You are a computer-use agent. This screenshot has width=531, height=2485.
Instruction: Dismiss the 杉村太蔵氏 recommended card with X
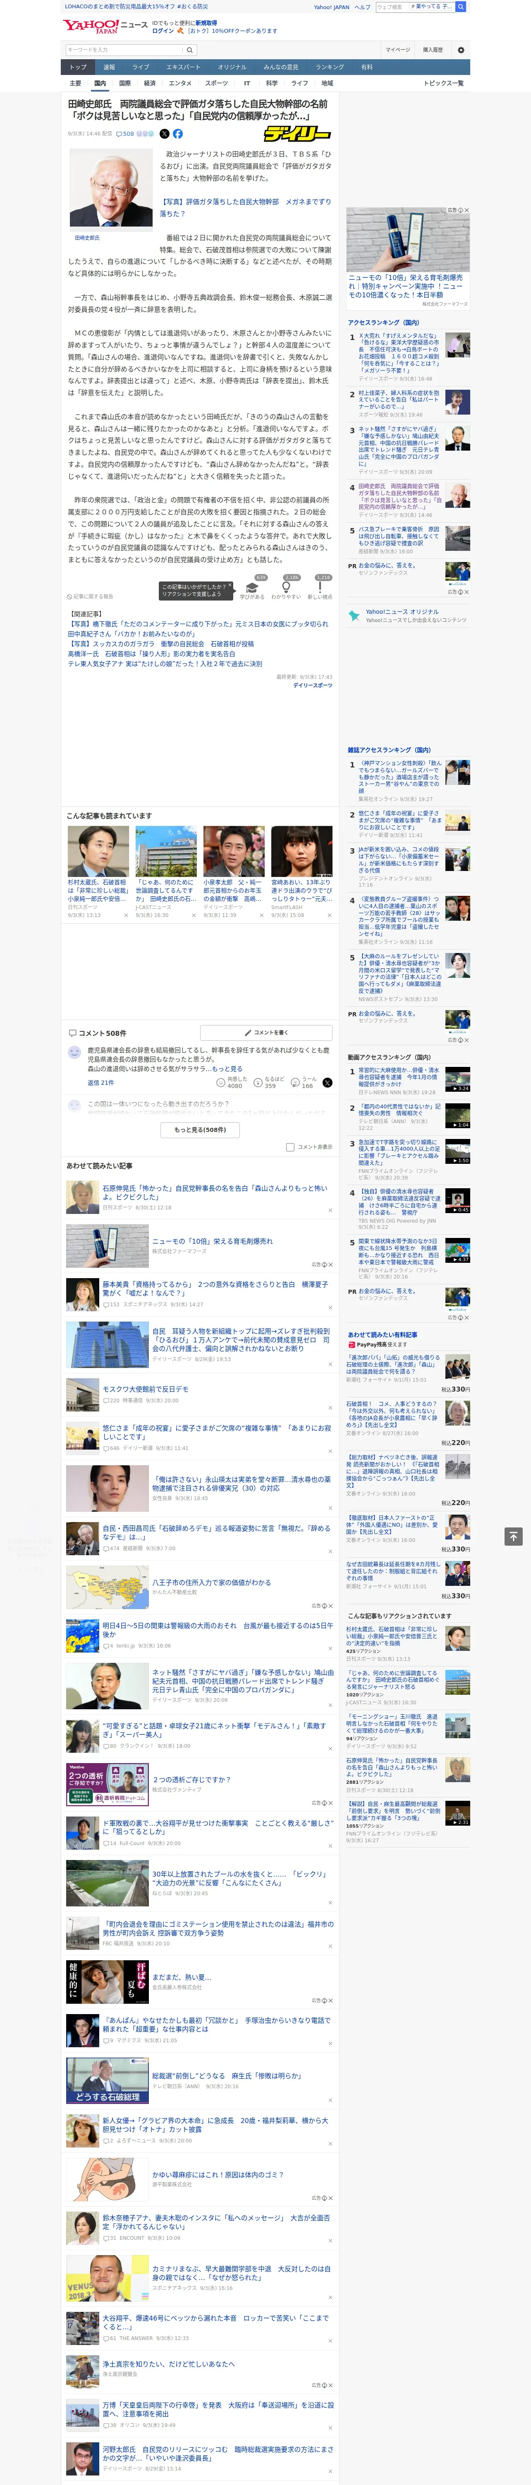tap(125, 915)
